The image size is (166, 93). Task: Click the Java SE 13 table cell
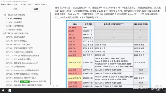75,86
